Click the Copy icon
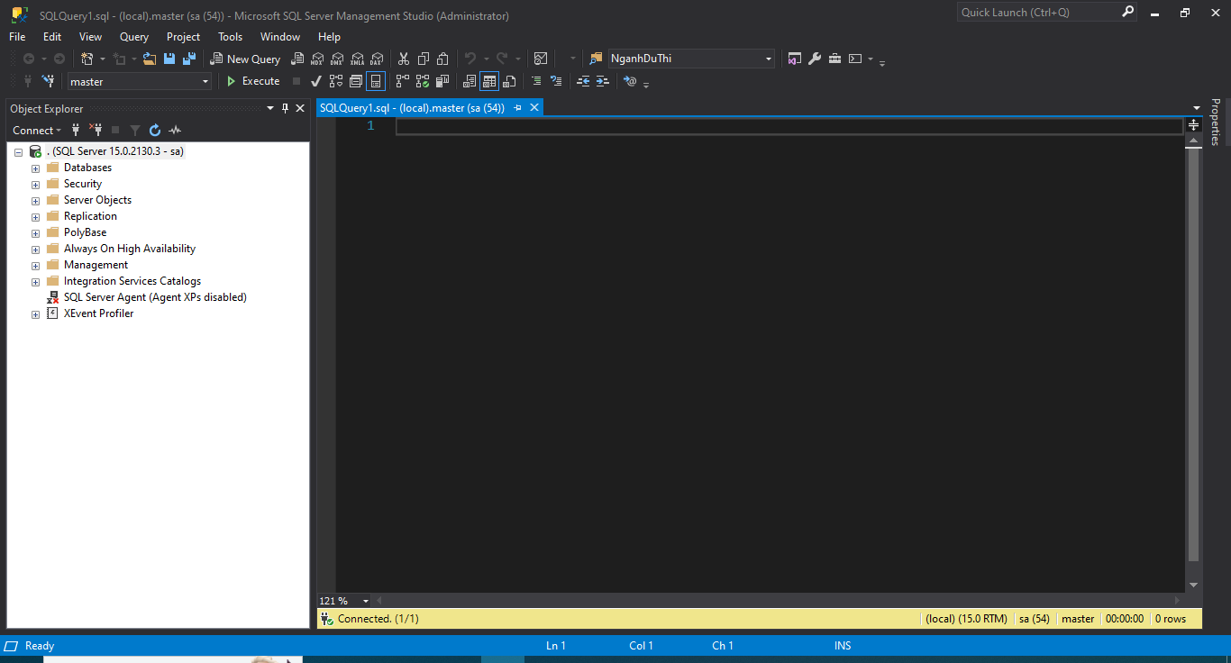The height and width of the screenshot is (663, 1231). click(424, 59)
